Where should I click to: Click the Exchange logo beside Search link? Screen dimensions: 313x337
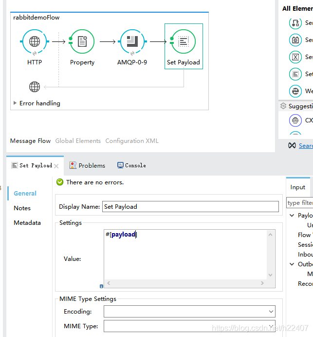292,145
